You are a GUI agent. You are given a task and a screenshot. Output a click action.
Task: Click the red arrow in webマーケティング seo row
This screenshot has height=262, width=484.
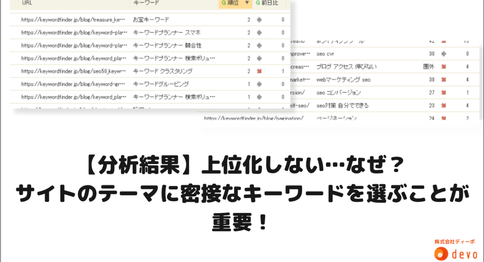click(444, 80)
